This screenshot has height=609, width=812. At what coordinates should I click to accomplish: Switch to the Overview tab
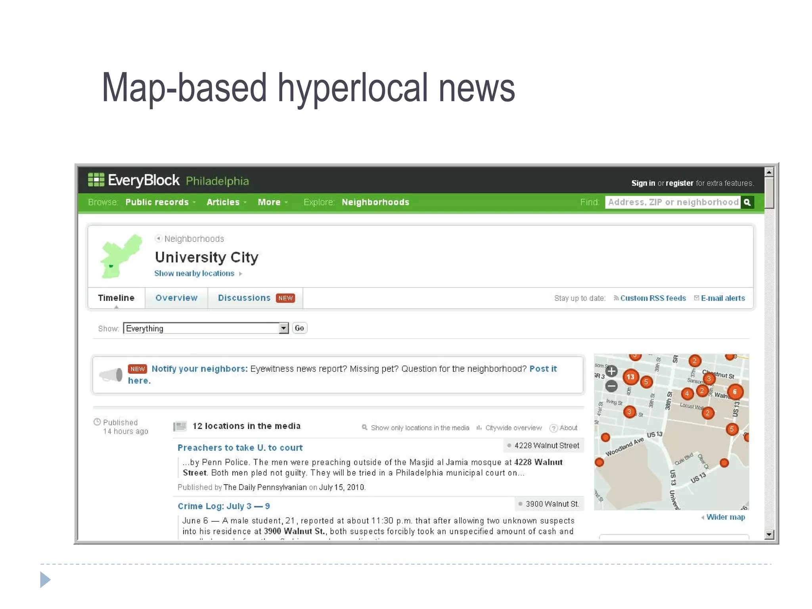176,298
